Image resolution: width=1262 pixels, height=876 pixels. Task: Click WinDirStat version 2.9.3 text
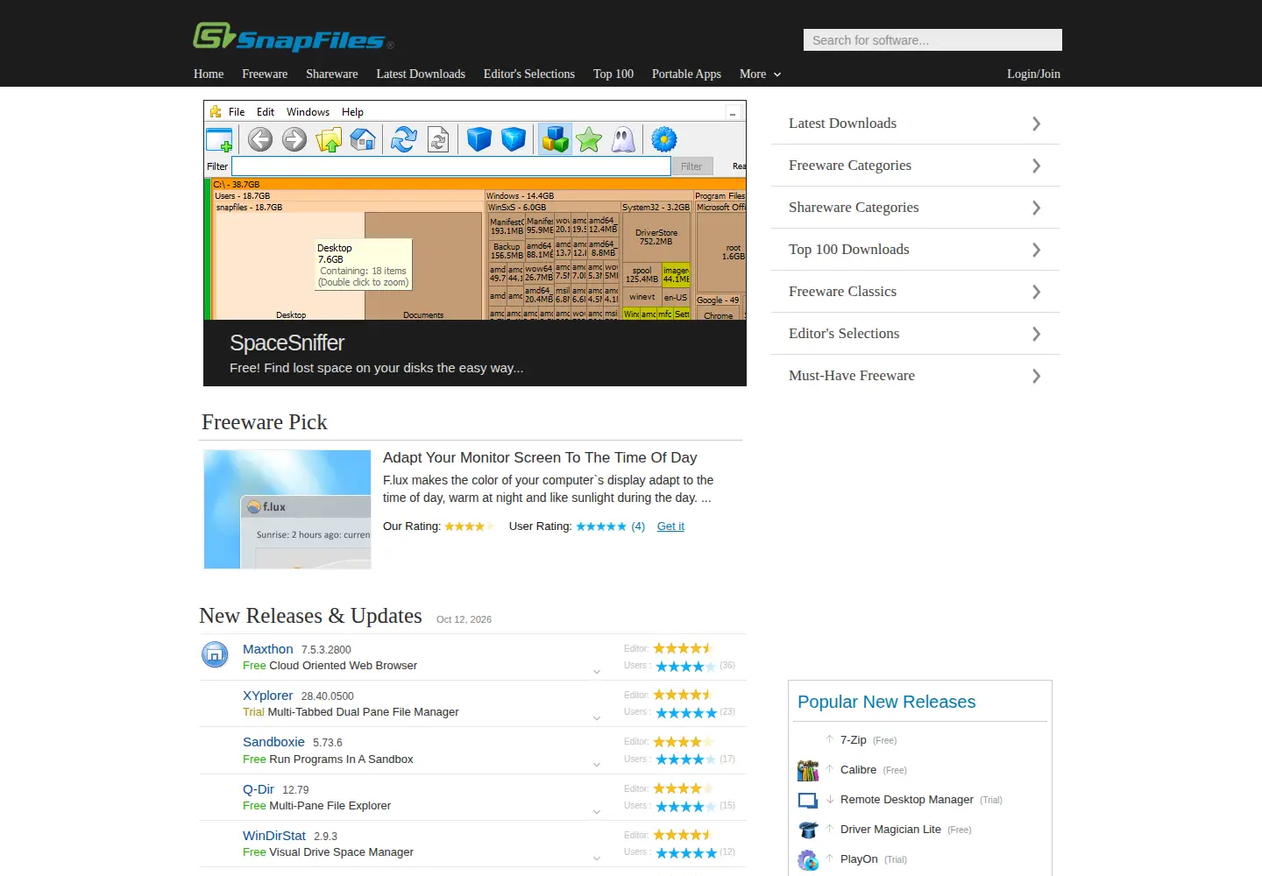326,837
